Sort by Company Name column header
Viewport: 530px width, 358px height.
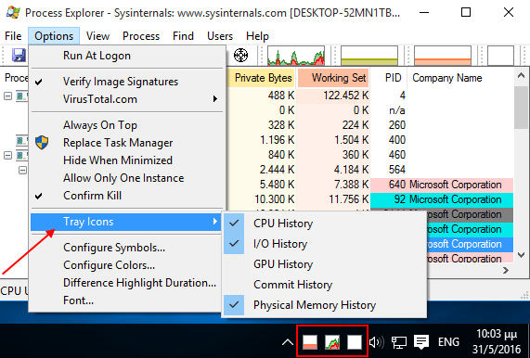(x=460, y=78)
